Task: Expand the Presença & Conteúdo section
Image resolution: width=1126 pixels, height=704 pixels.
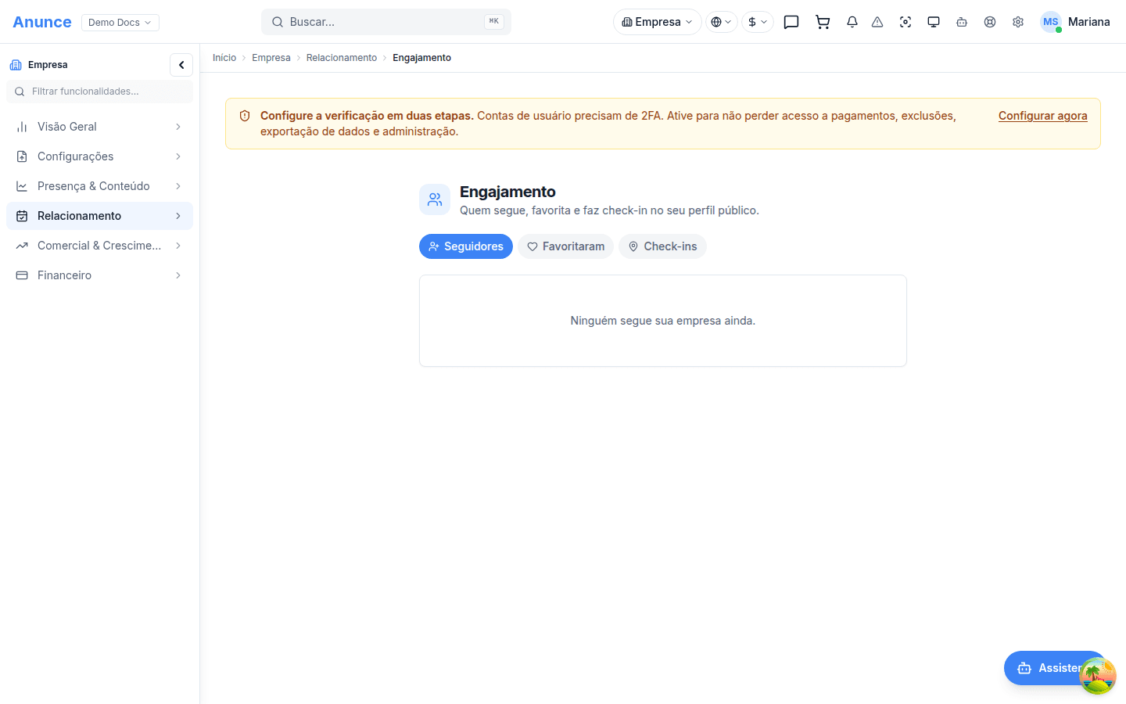Action: click(99, 186)
